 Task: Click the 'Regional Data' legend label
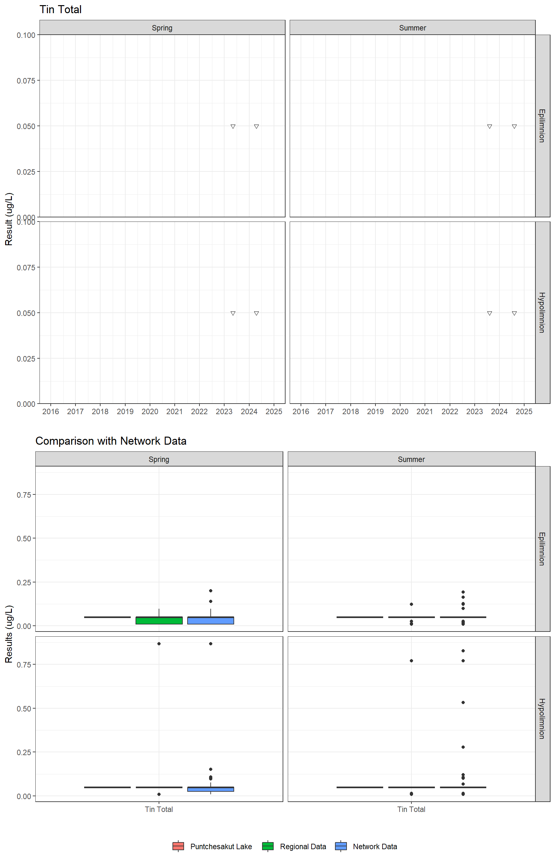[303, 846]
